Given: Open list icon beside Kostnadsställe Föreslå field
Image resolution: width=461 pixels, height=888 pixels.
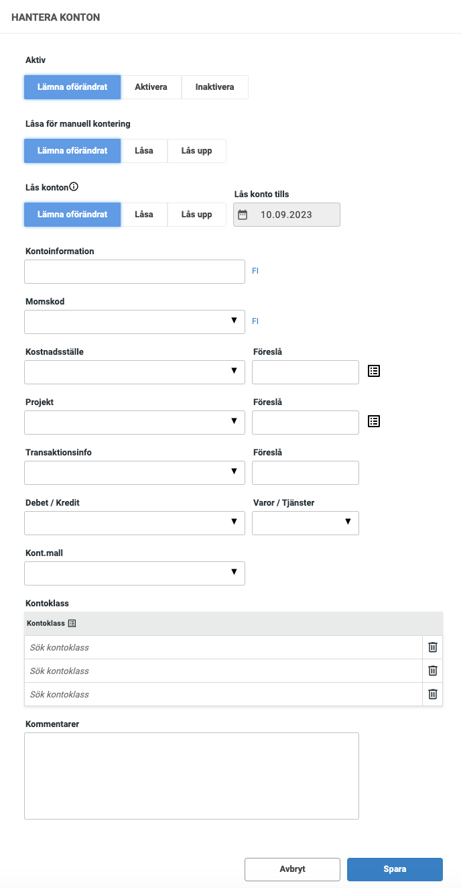Looking at the screenshot, I should (374, 370).
